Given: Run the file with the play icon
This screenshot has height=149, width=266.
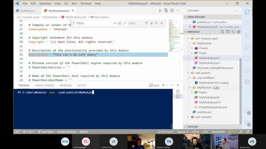Looking at the screenshot, I should (160, 11).
